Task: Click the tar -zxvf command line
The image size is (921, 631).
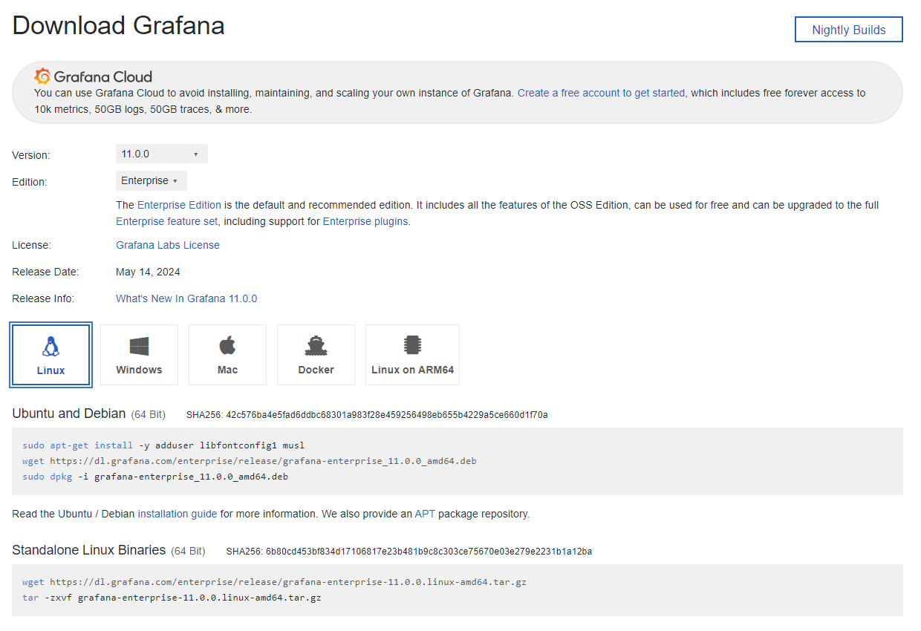Action: coord(172,598)
